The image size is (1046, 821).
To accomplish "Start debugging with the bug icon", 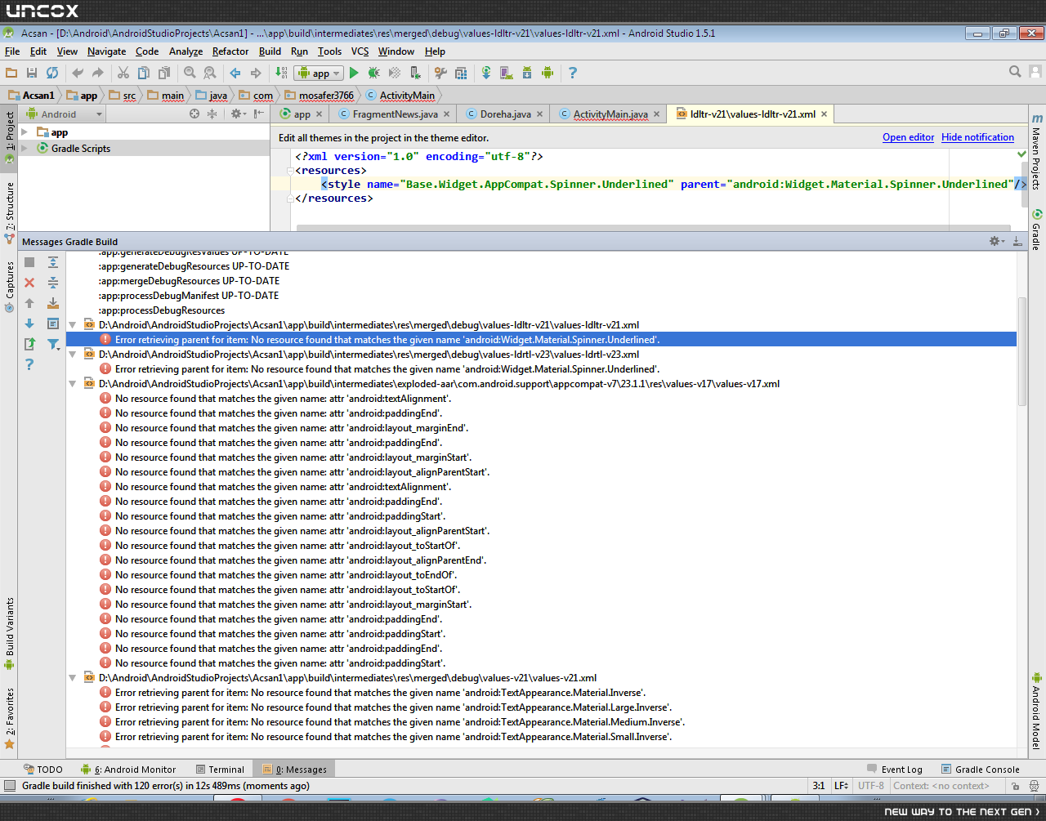I will click(374, 73).
